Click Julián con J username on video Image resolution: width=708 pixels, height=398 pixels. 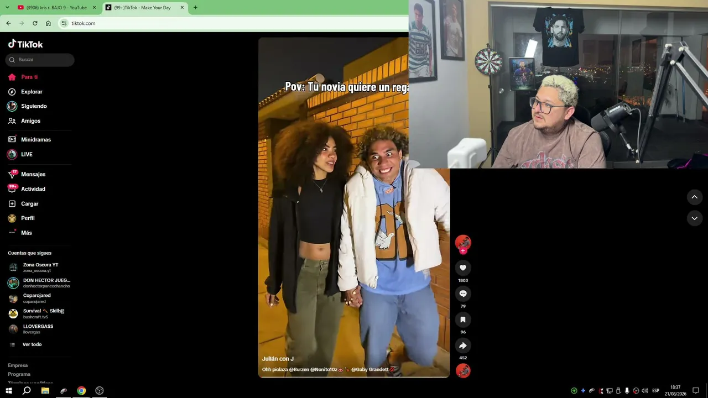click(x=278, y=359)
